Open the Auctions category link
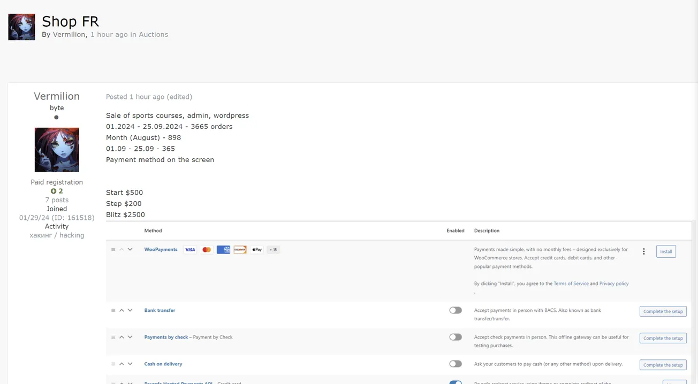This screenshot has height=384, width=698. (153, 34)
